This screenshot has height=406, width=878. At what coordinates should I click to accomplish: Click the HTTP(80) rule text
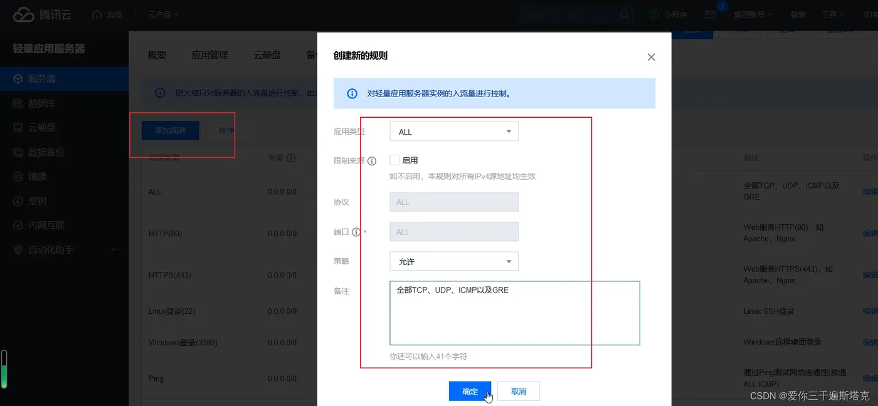click(x=165, y=234)
